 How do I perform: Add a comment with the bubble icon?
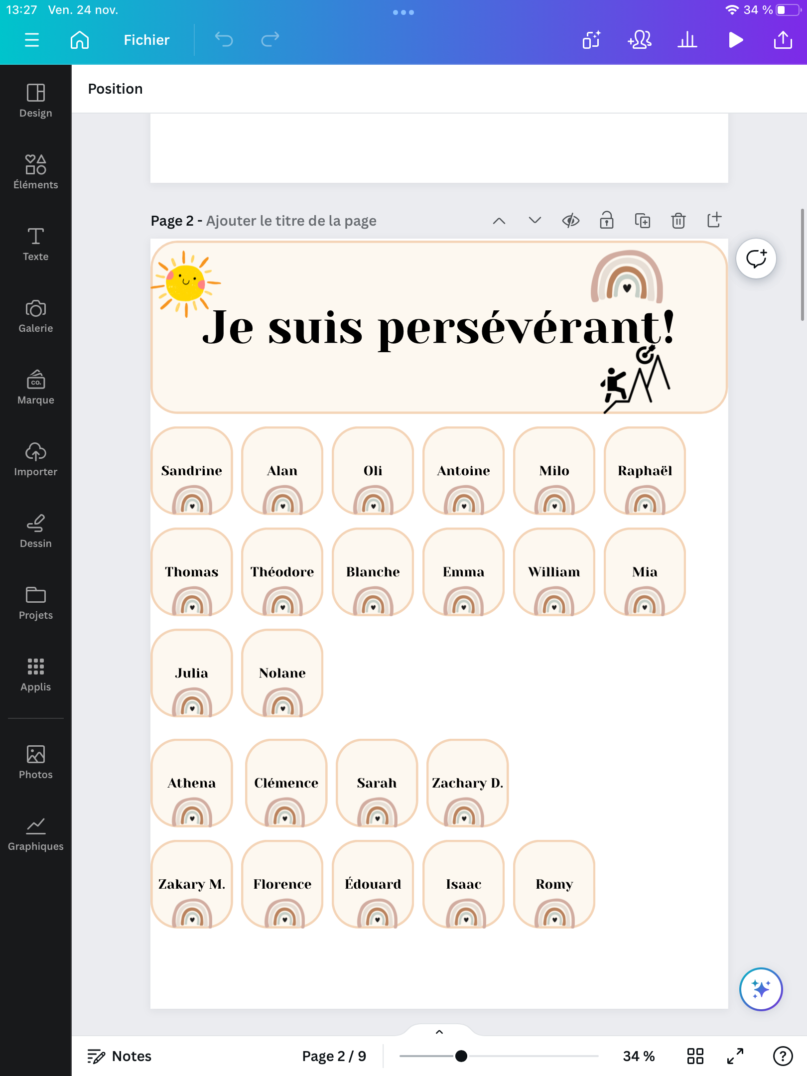pos(756,259)
